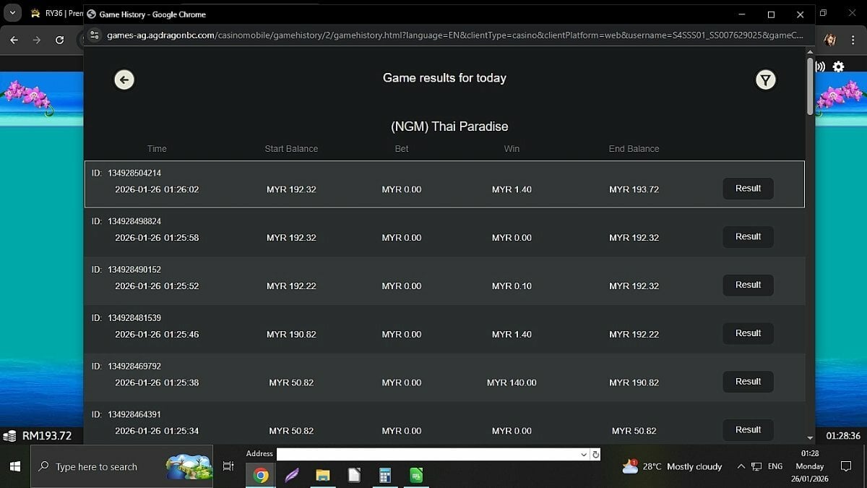View Result for game ID 134928504214

tap(748, 189)
